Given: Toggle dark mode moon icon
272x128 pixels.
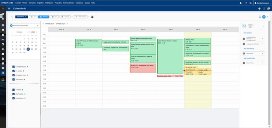Looking at the screenshot, I should coord(260,8).
